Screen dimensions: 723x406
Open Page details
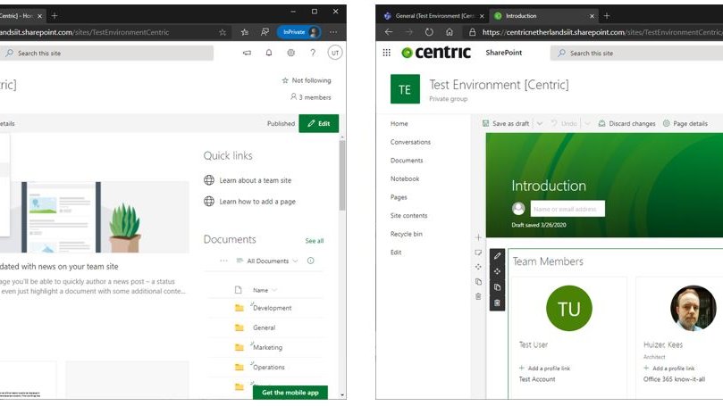click(x=685, y=123)
